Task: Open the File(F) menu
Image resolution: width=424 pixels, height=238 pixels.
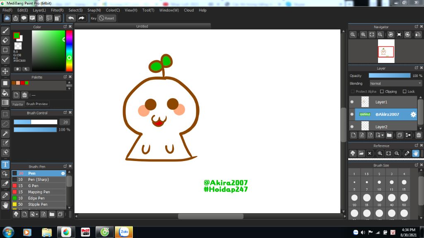Action: [7, 10]
